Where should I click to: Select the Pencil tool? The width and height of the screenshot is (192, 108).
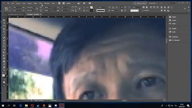pos(4,41)
